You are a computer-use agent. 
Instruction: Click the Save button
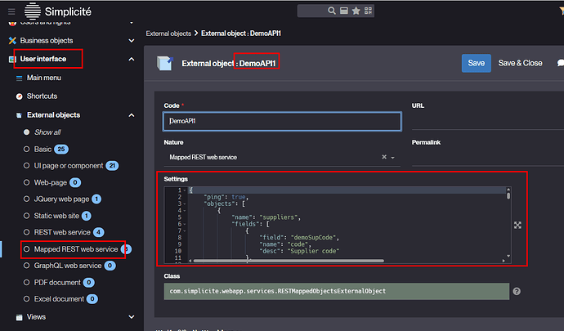tap(477, 63)
